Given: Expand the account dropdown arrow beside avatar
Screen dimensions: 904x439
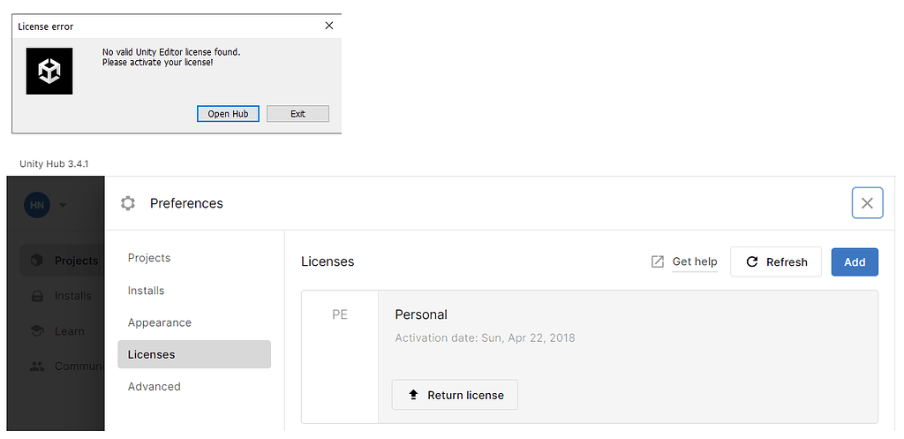Looking at the screenshot, I should pos(63,206).
